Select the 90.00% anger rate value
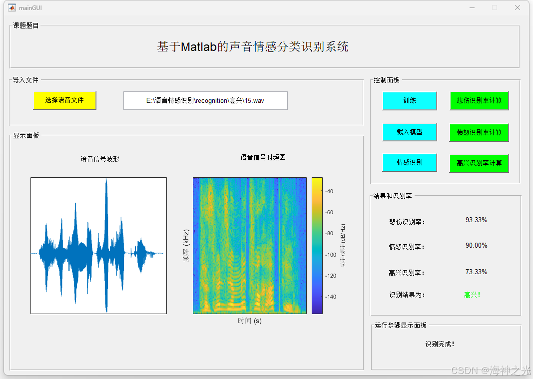Viewport: 533px width, 379px height. click(476, 245)
